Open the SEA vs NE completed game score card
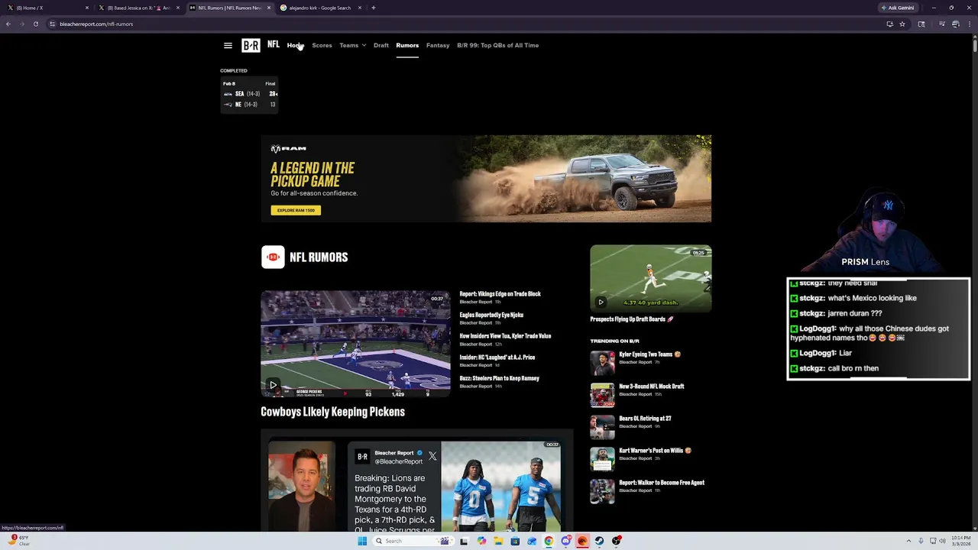This screenshot has height=550, width=978. click(x=250, y=94)
